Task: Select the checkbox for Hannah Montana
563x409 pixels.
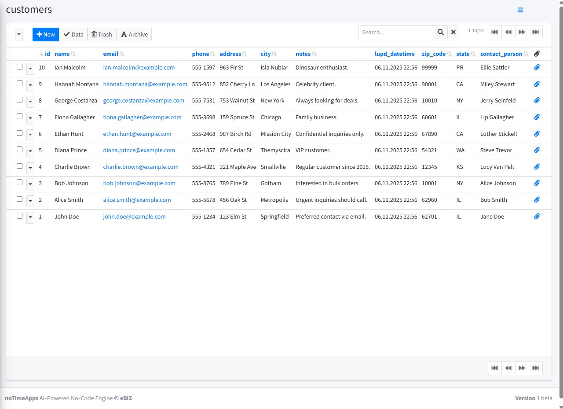Action: pos(19,84)
